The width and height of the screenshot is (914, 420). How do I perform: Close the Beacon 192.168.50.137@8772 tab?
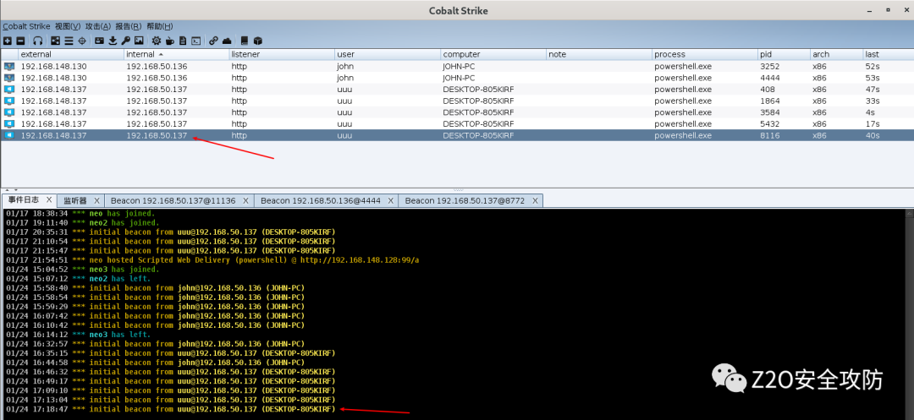535,200
